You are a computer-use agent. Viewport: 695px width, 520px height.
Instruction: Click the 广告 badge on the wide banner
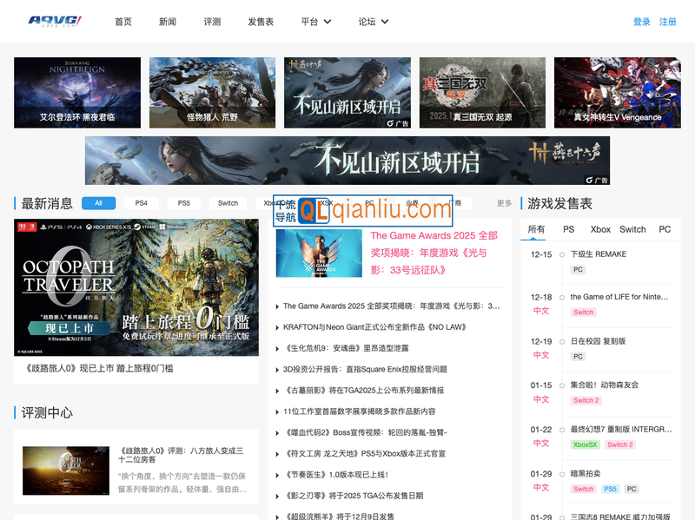596,180
